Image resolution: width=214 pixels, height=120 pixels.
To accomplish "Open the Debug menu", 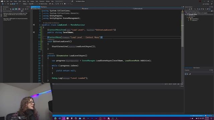I will click(24, 1).
